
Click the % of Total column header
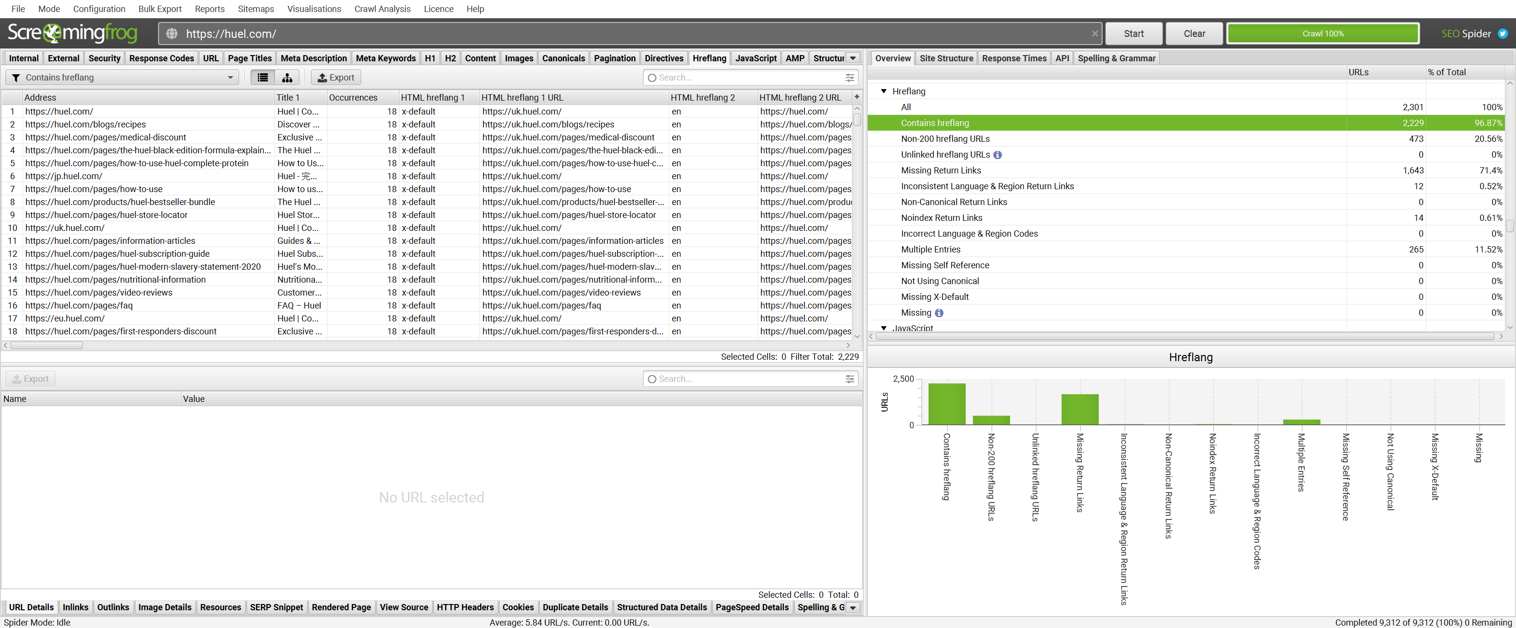(1465, 72)
